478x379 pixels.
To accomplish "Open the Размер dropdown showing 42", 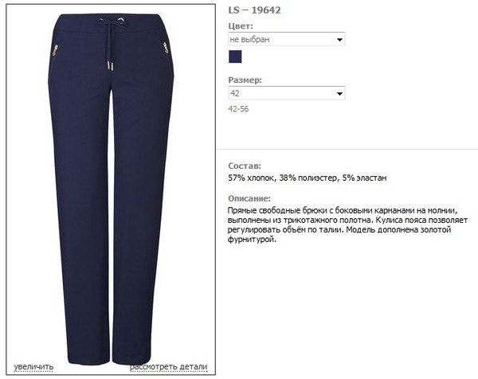I will coord(287,93).
